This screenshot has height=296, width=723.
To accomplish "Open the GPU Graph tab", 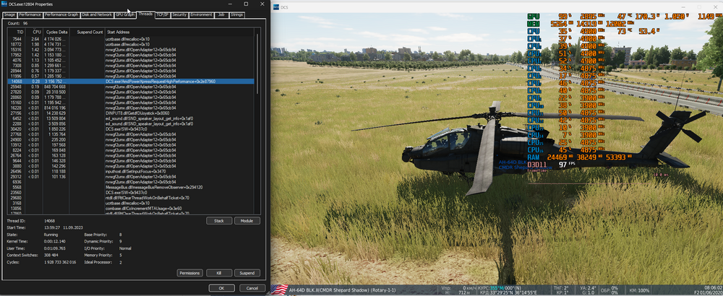I will click(x=125, y=14).
